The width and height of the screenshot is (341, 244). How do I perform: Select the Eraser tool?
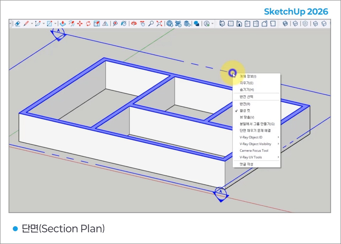(x=17, y=23)
